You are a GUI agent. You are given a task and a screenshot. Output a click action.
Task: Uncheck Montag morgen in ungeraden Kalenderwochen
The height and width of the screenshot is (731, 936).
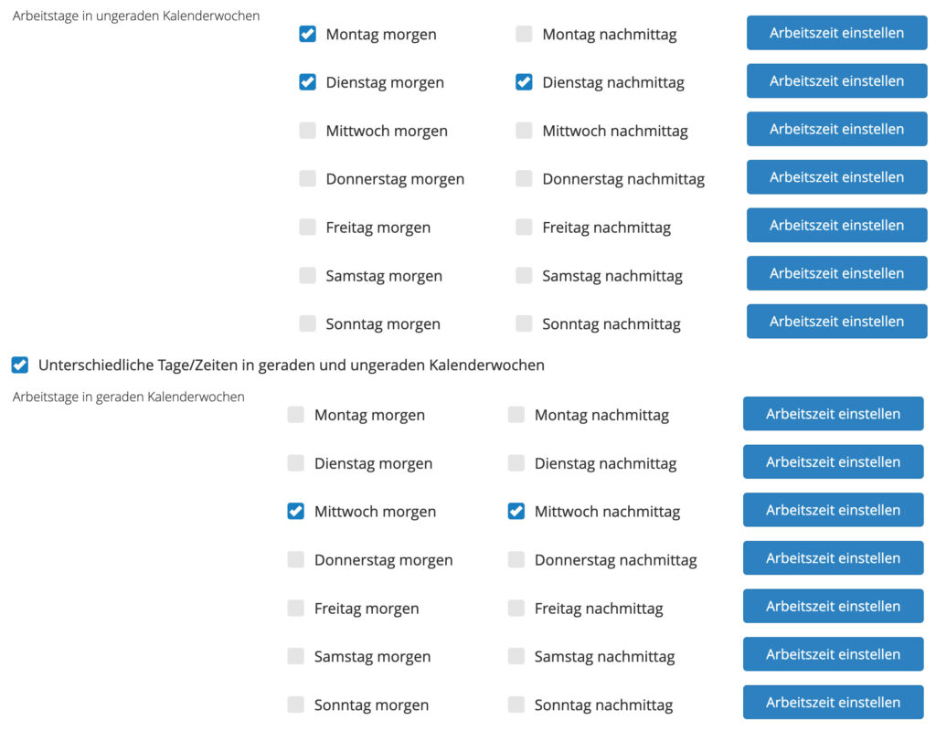click(x=307, y=34)
